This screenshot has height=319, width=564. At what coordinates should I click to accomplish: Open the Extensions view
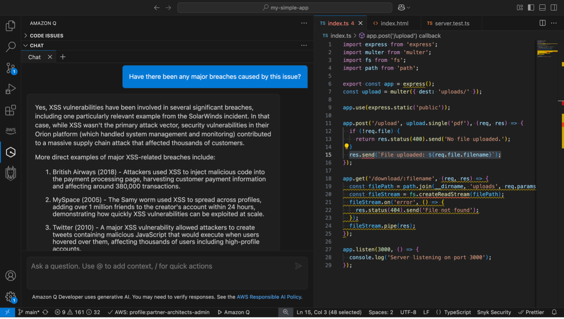10,110
